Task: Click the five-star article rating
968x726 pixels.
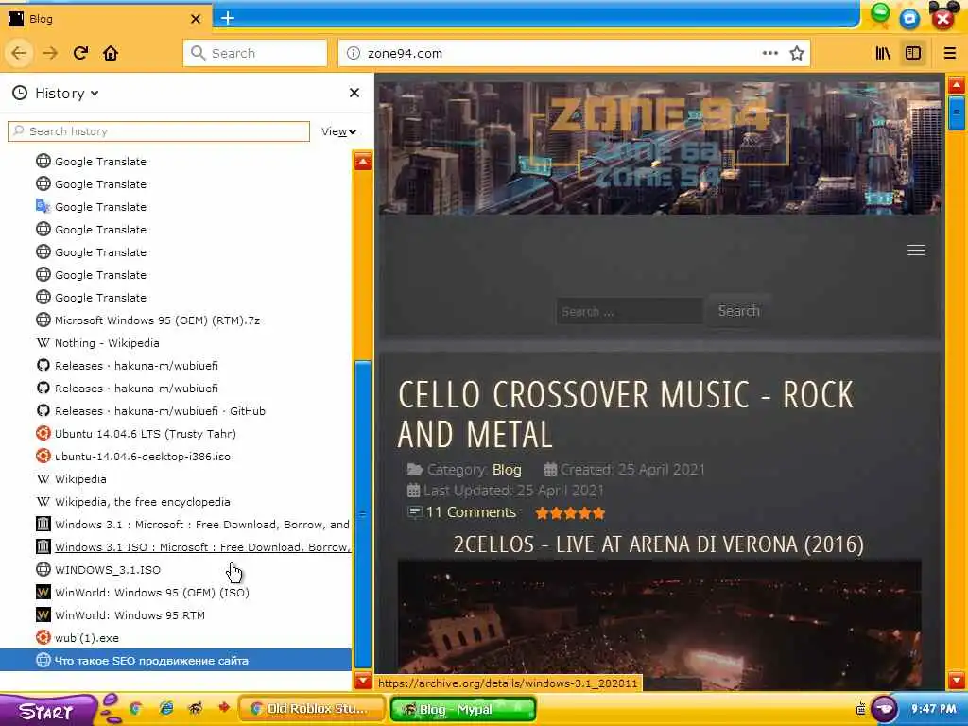Action: pos(570,513)
